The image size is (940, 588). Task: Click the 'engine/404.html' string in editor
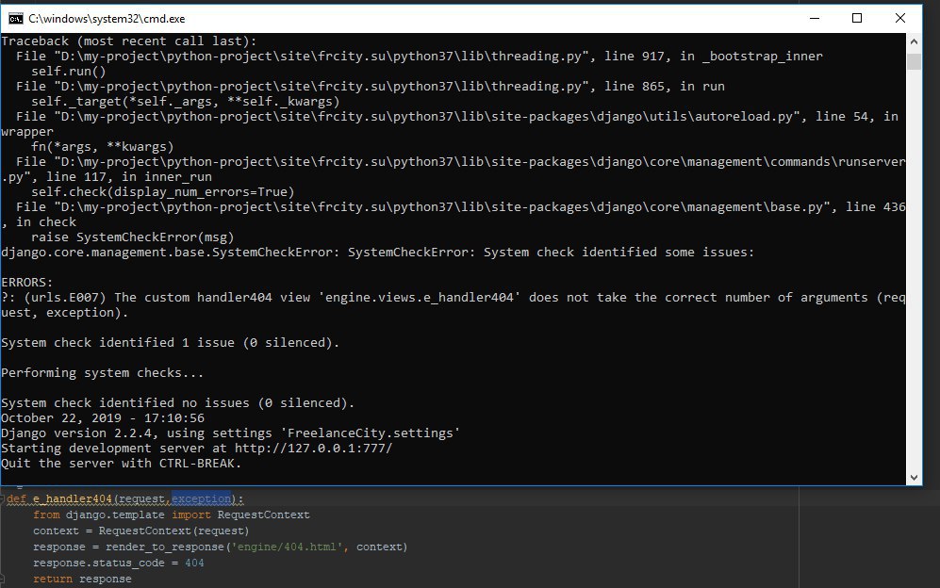coord(287,547)
